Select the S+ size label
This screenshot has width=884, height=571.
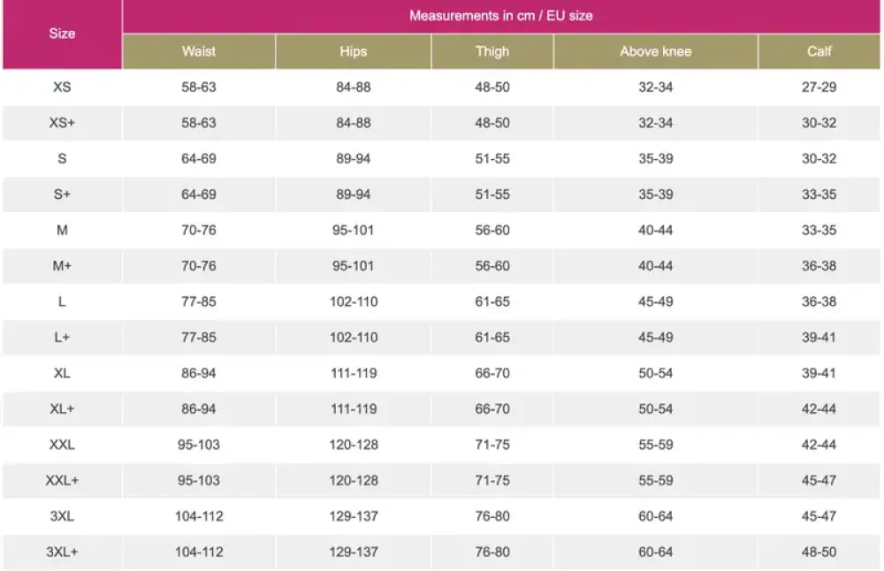(x=62, y=194)
